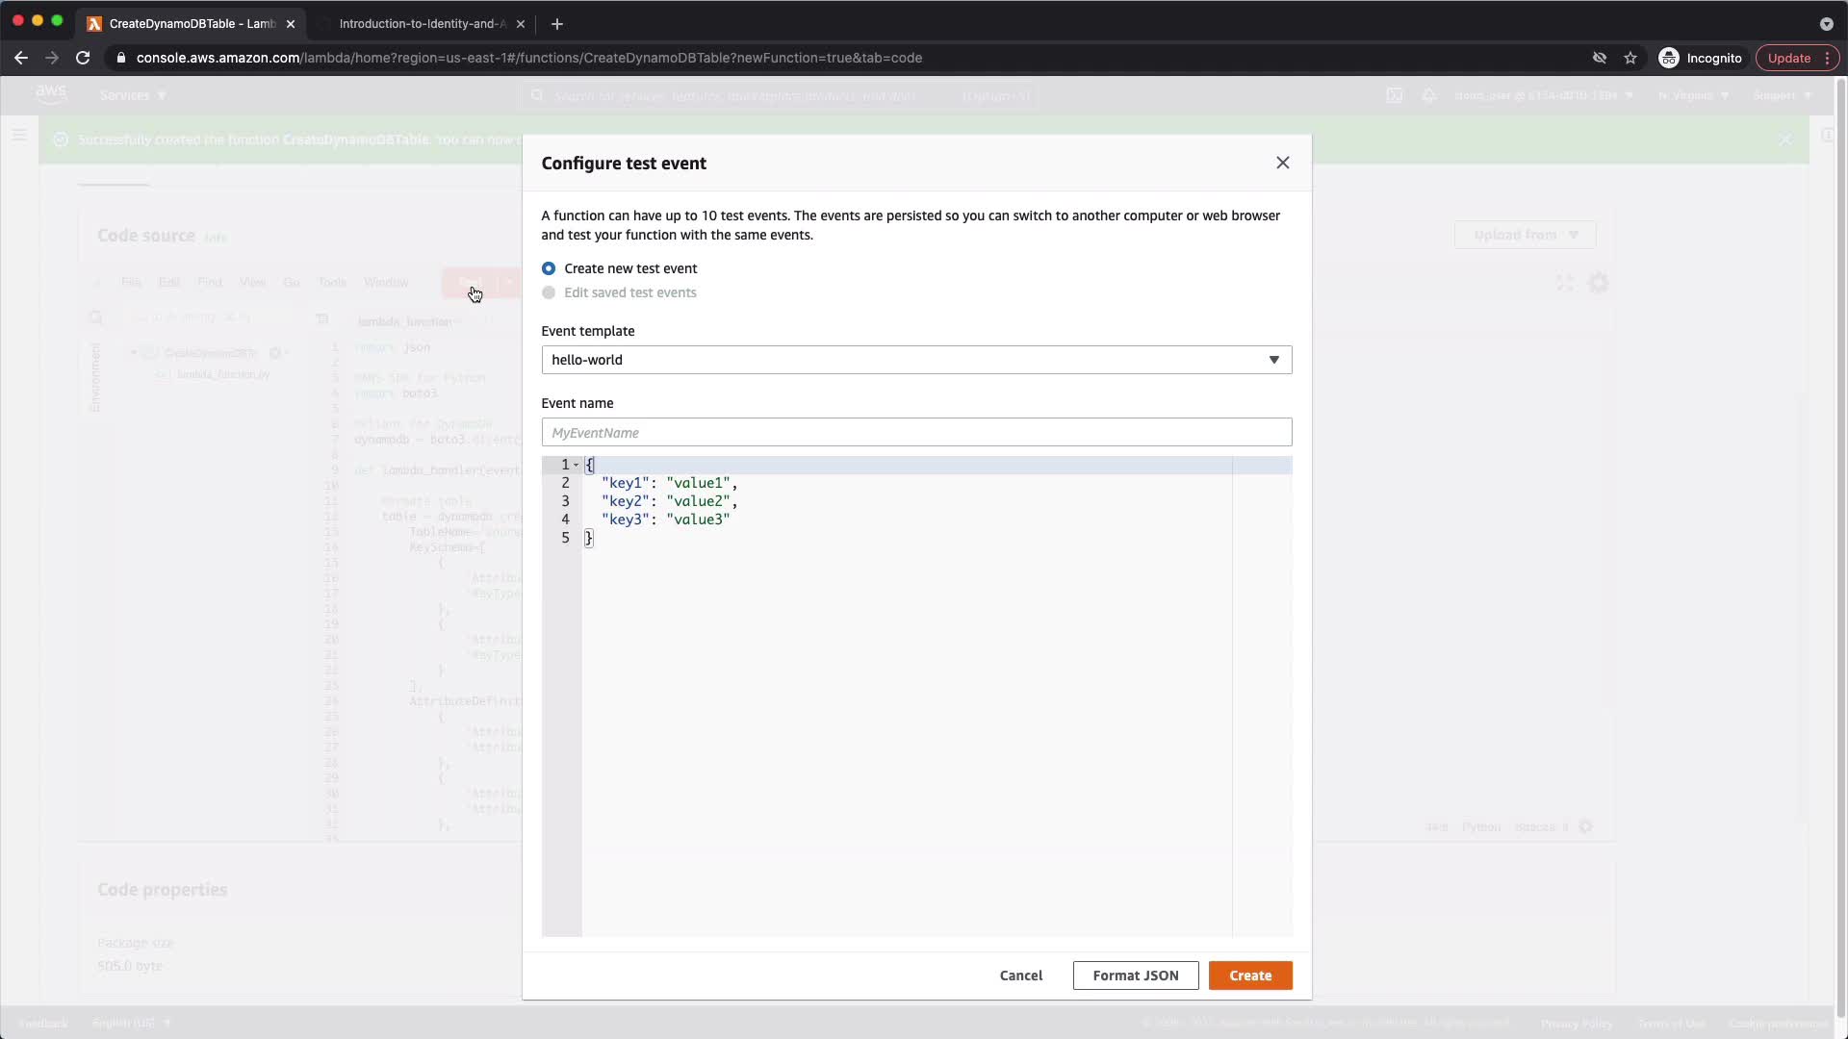Screen dimensions: 1848x1039
Task: Click the Chrome Update button
Action: [x=1788, y=58]
